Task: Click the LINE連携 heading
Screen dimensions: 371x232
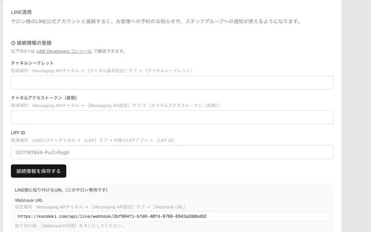Action: point(21,12)
